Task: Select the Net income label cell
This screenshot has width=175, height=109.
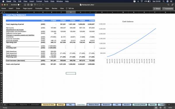Action: (10, 28)
